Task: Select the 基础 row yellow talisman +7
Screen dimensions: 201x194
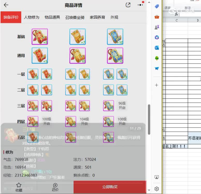Action: [77, 37]
